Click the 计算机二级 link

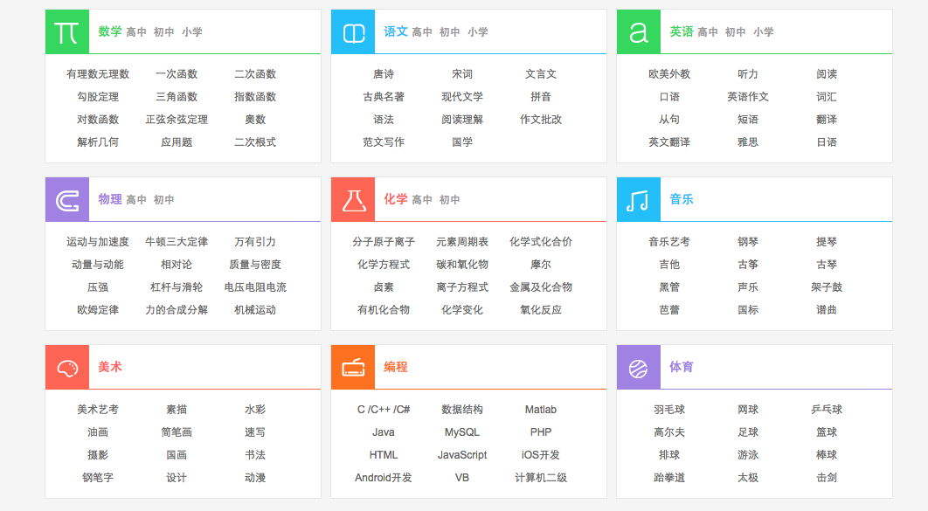(x=541, y=478)
